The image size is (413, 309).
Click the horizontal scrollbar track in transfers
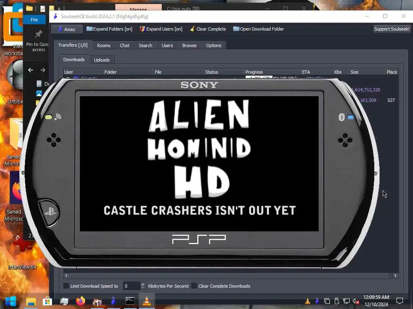click(x=231, y=276)
